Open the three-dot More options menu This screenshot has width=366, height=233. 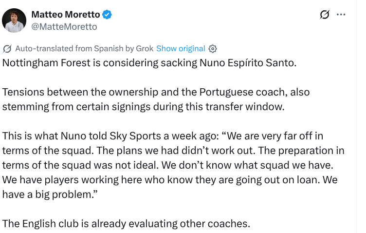coord(341,15)
